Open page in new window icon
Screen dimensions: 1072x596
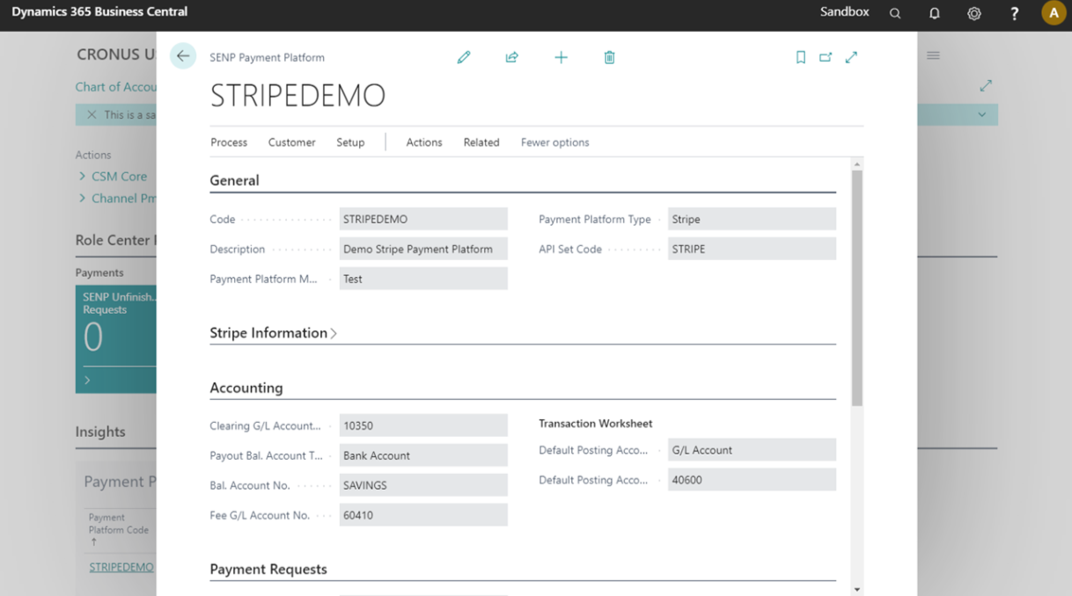[x=826, y=57]
